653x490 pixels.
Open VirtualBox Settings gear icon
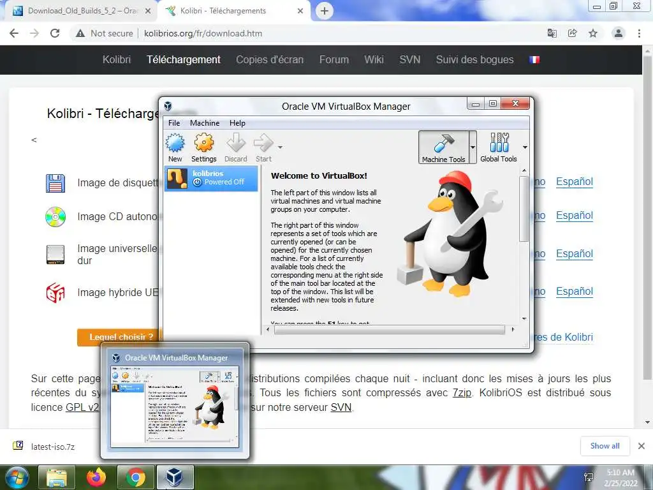click(x=203, y=144)
